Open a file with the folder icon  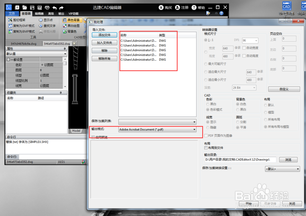(x=24, y=8)
